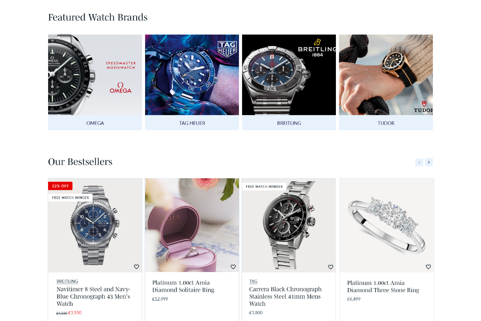Select the BREITLING brand label

click(289, 123)
